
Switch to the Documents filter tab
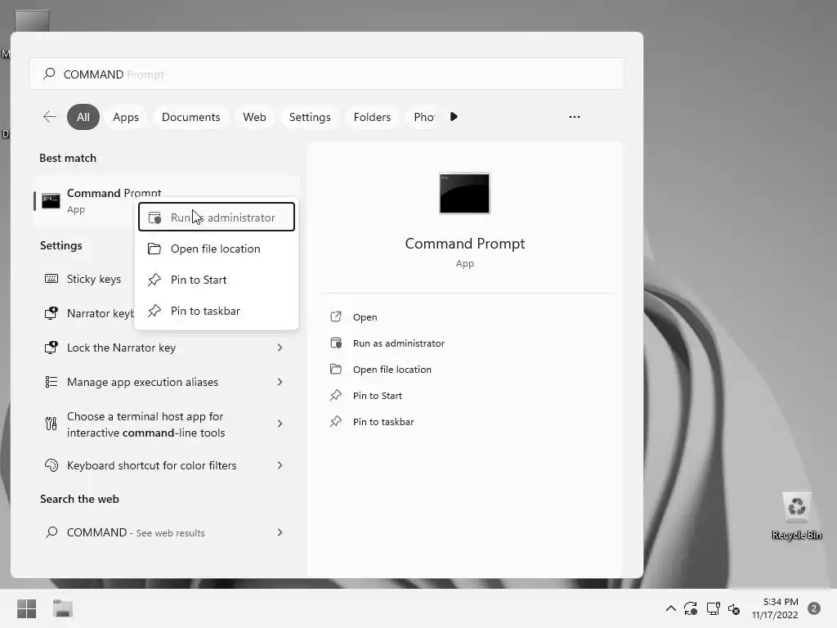(x=191, y=117)
